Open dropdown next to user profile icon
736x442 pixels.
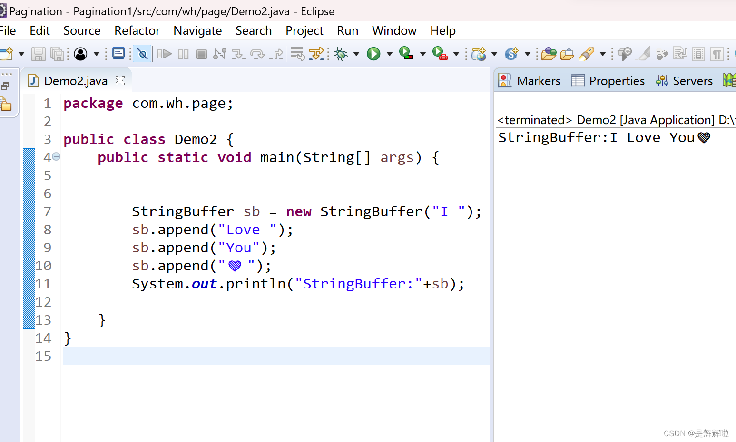coord(97,54)
